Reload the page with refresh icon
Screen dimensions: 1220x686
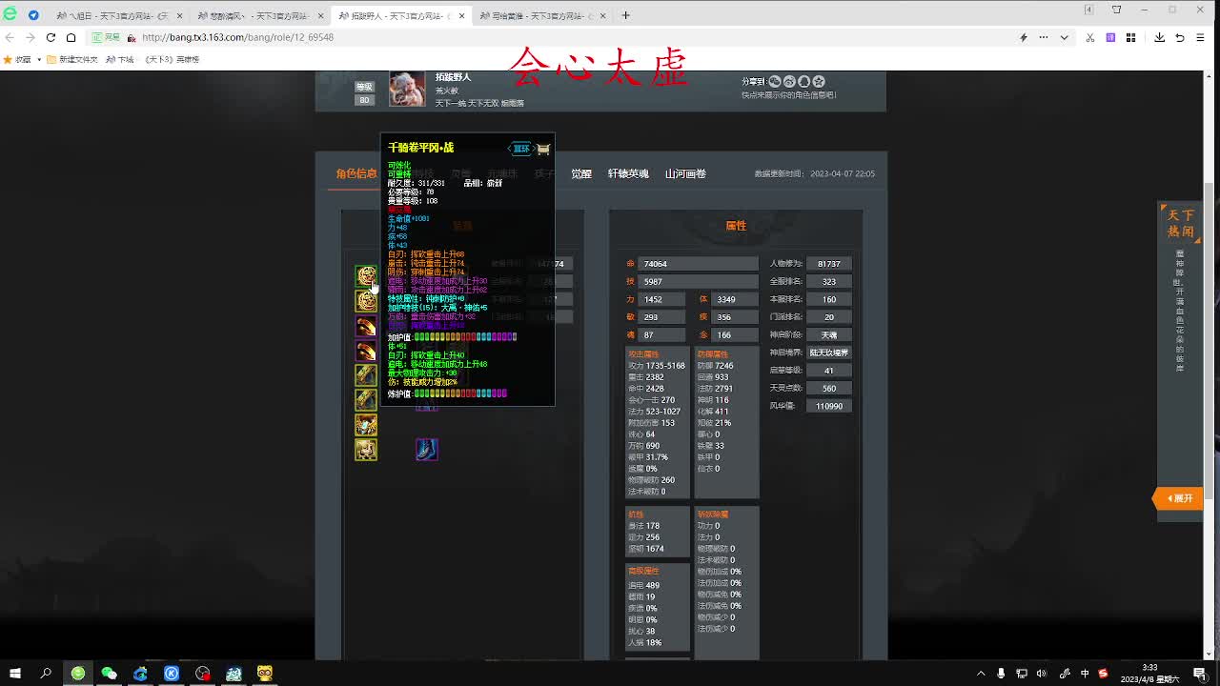pos(51,37)
